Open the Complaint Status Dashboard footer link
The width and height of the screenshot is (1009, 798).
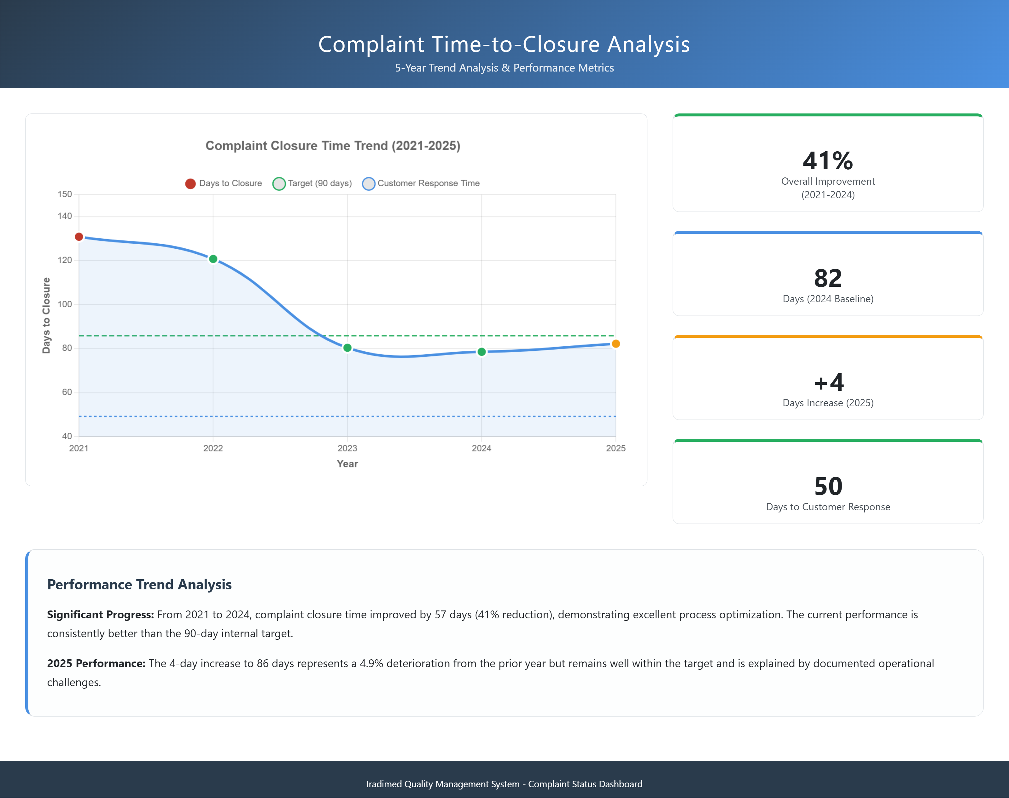click(x=504, y=784)
